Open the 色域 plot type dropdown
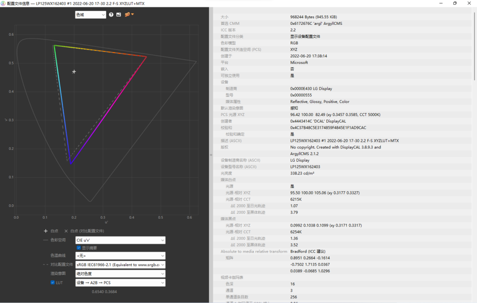This screenshot has width=477, height=303. (90, 15)
